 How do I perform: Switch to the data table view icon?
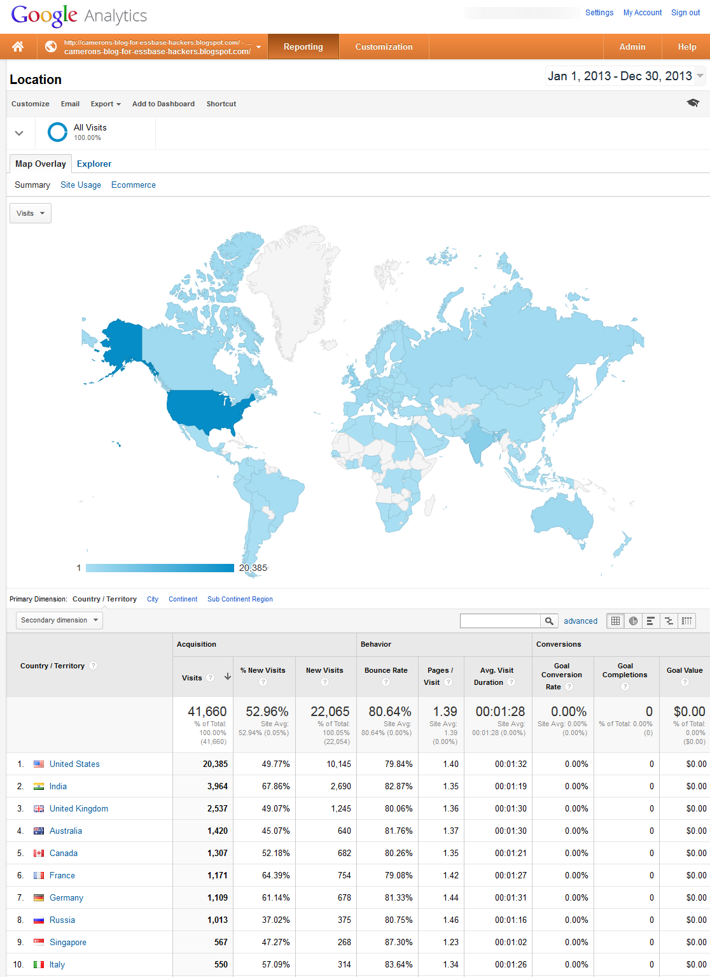tap(615, 621)
